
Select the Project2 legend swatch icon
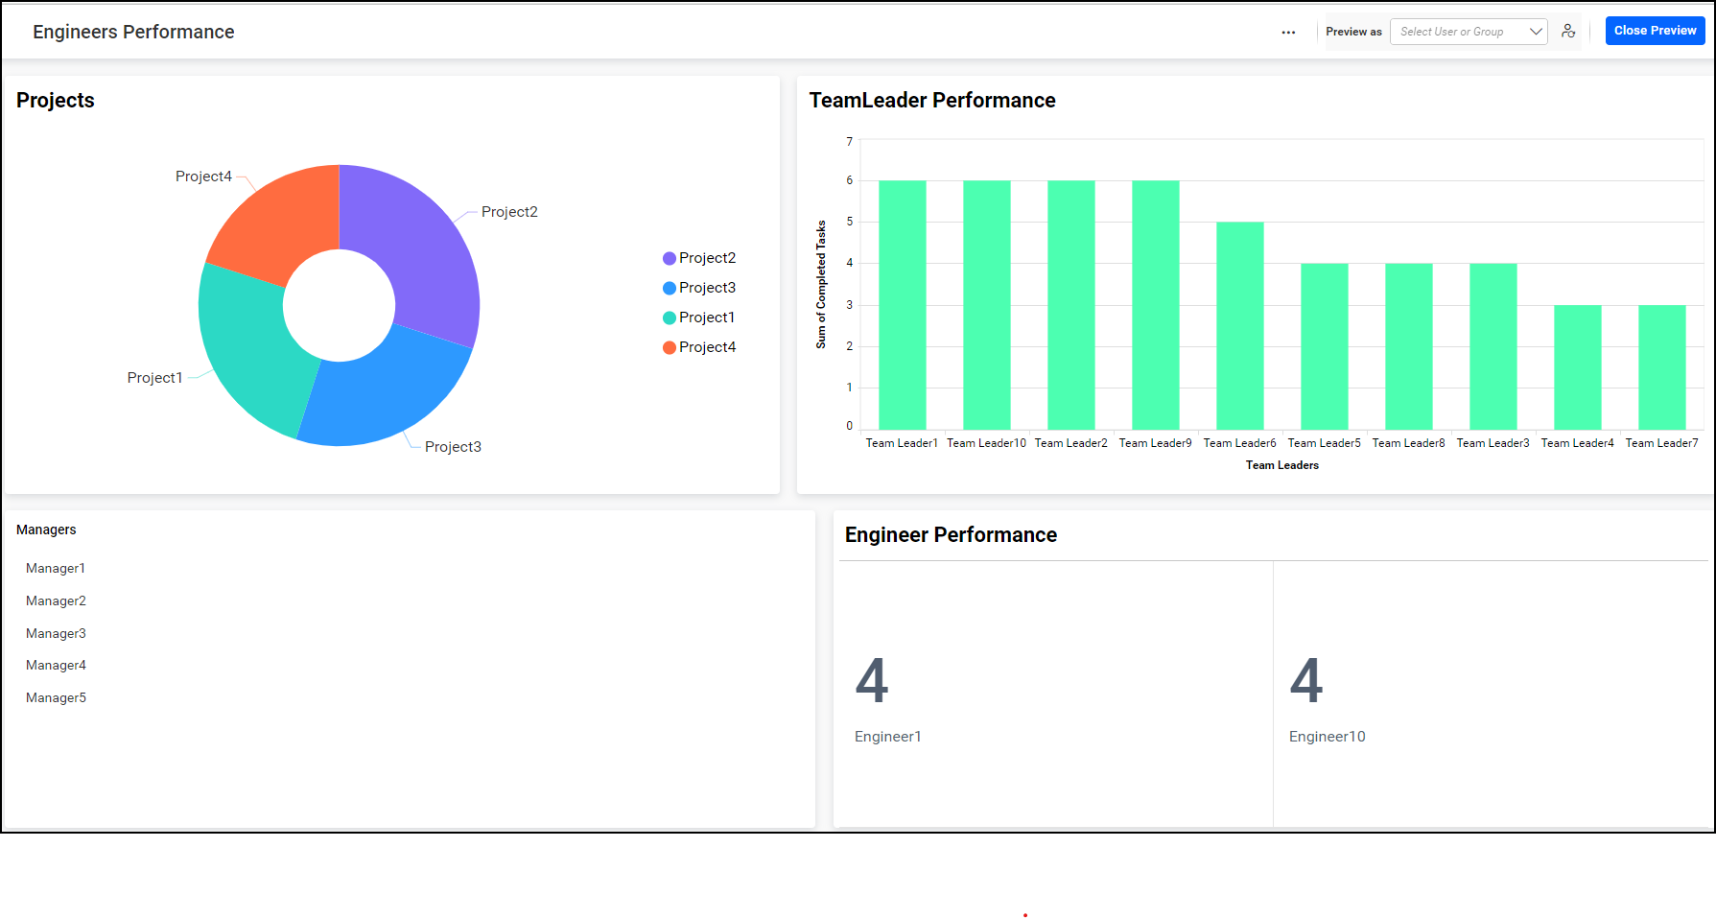coord(669,257)
